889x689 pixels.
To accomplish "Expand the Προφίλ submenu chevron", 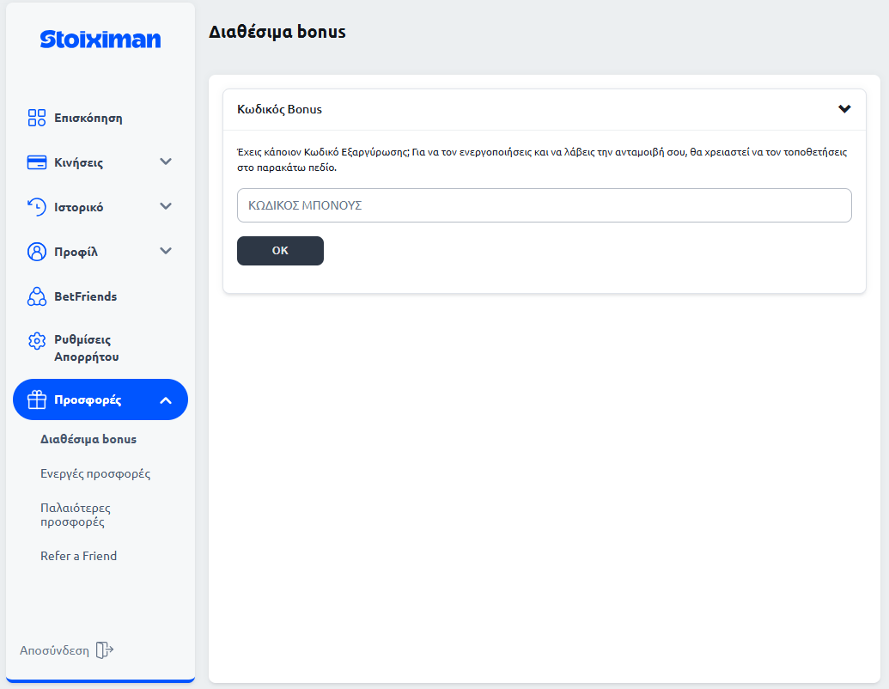I will pos(166,251).
